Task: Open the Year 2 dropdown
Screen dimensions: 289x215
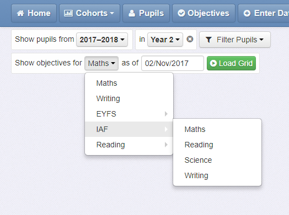Action: point(165,40)
